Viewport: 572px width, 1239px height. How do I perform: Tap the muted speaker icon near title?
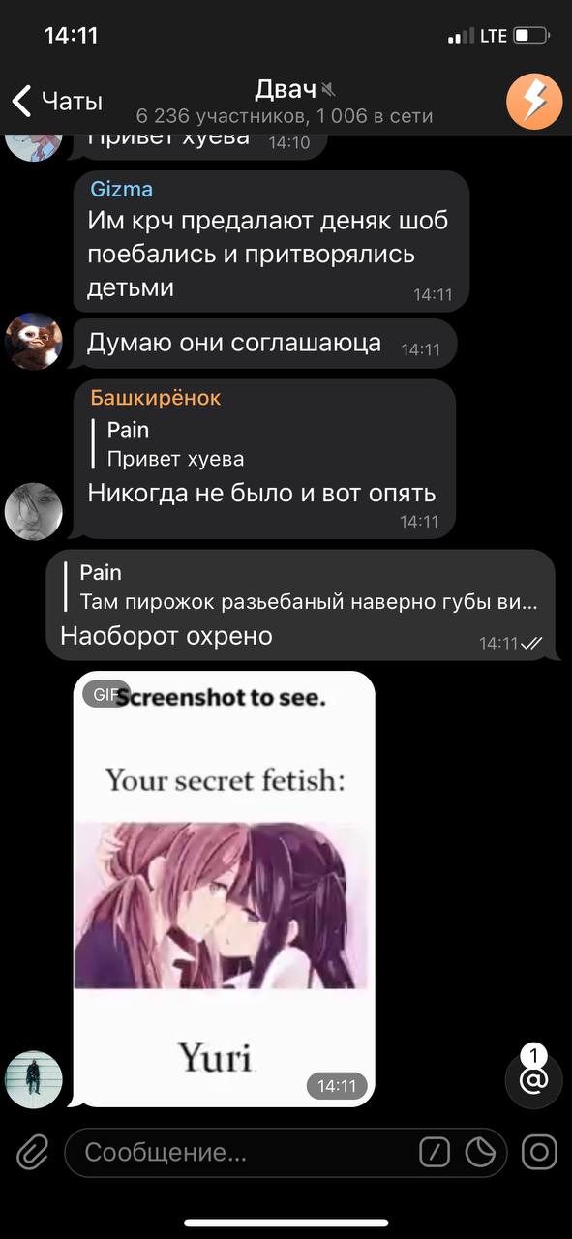pyautogui.click(x=329, y=90)
